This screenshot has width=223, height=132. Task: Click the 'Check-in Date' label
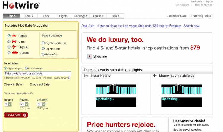point(13,84)
